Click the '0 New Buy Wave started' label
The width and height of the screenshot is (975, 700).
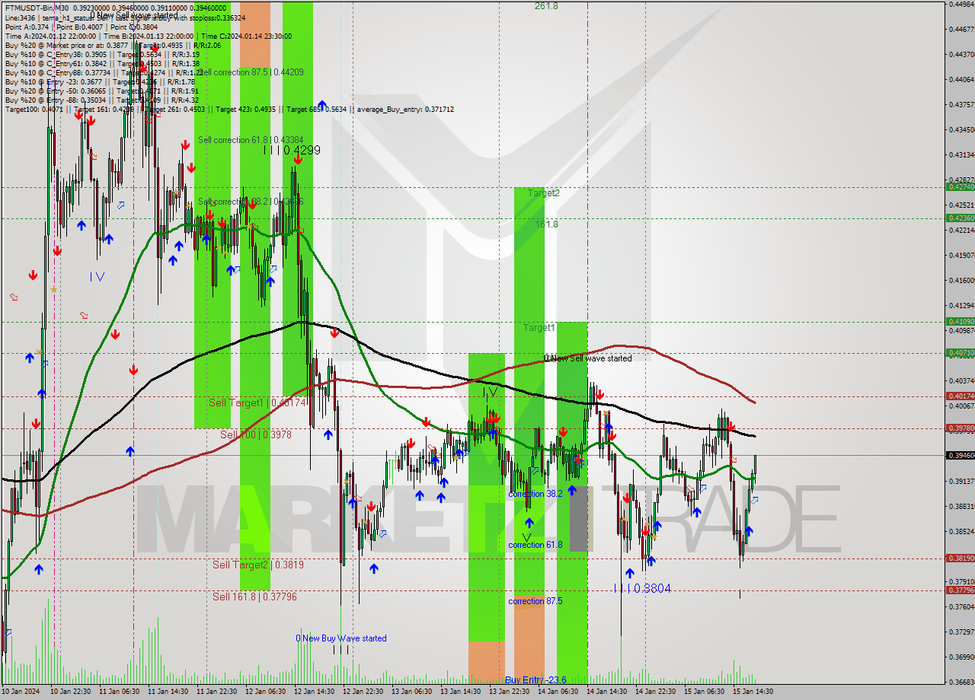(x=341, y=638)
